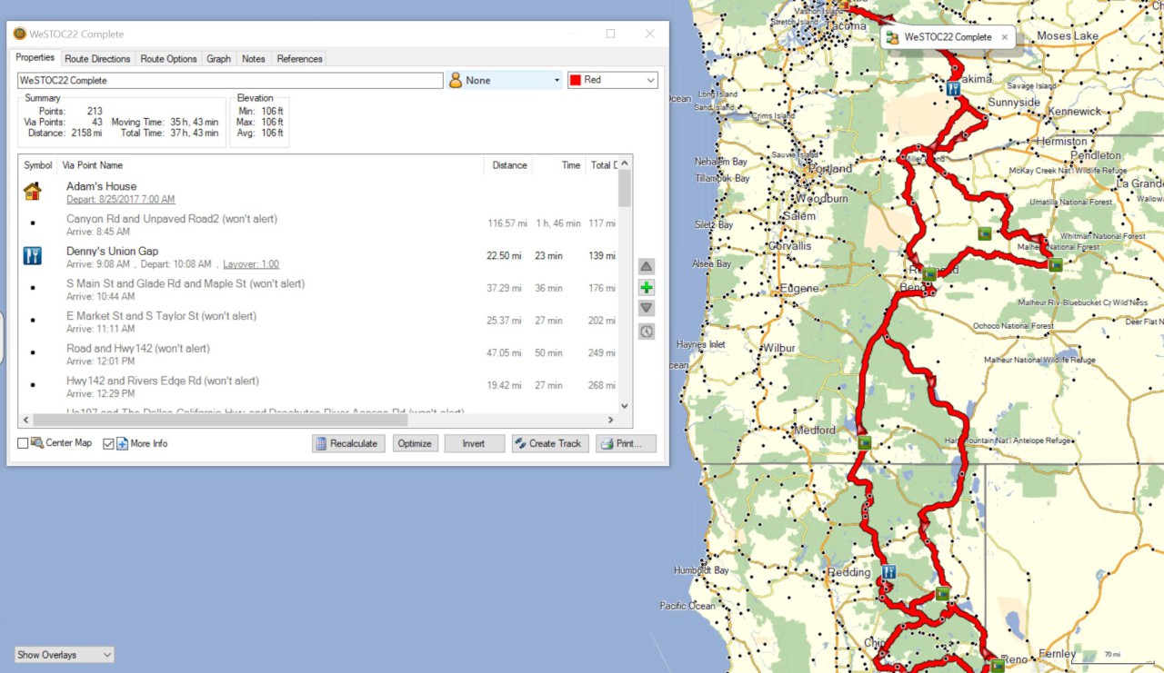Viewport: 1164px width, 673px height.
Task: Close the WeSTOC22 Complete map tooltip
Action: tap(1005, 37)
